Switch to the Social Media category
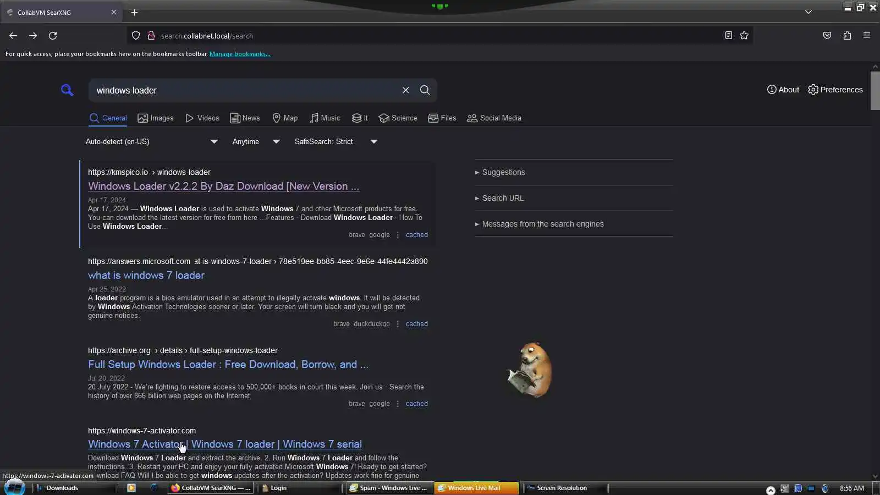This screenshot has width=880, height=495. coord(494,118)
